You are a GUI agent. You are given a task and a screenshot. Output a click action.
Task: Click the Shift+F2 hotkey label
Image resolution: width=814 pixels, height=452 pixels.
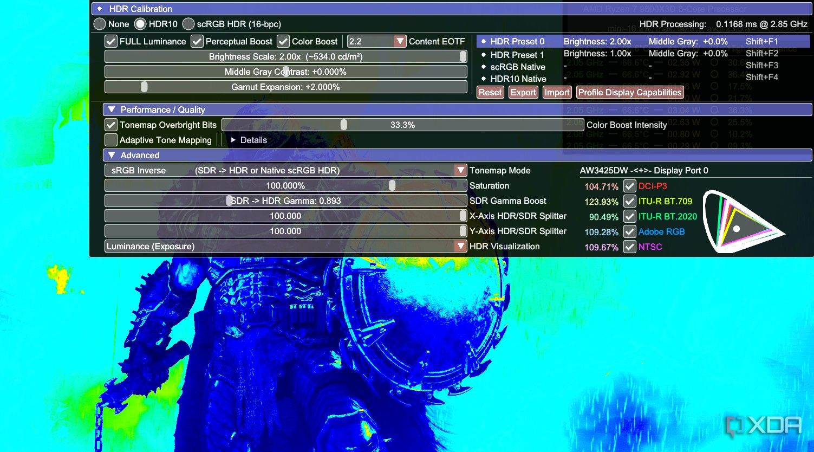(x=761, y=53)
